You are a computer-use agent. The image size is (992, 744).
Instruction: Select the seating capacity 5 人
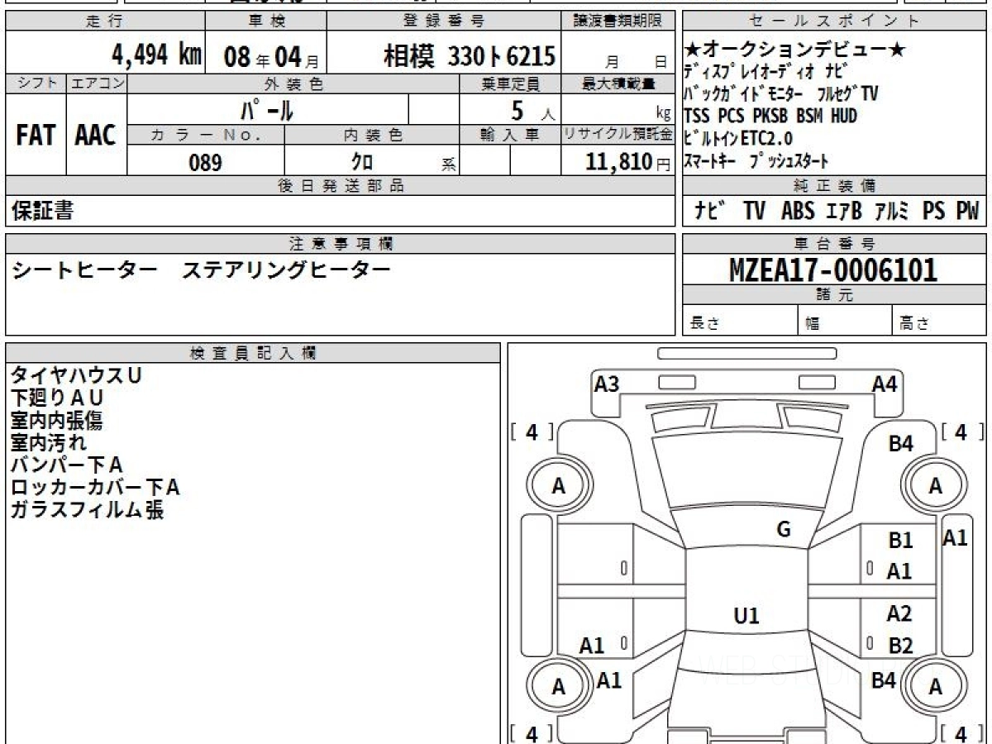click(x=532, y=110)
